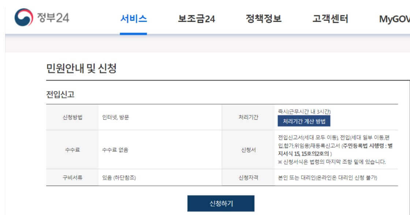Select the 전입신고서(세대 모두 이동) text
Viewport: 410px width, 215px height.
pyautogui.click(x=308, y=138)
